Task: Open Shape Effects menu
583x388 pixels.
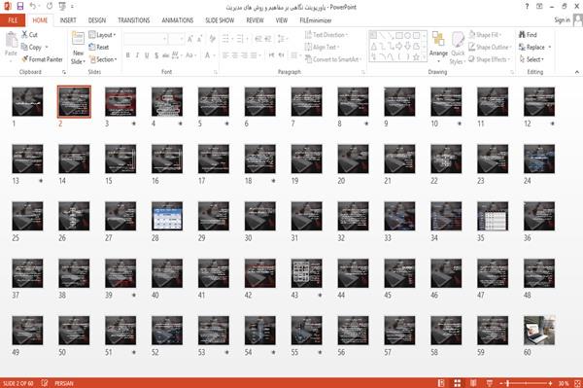Action: point(490,59)
